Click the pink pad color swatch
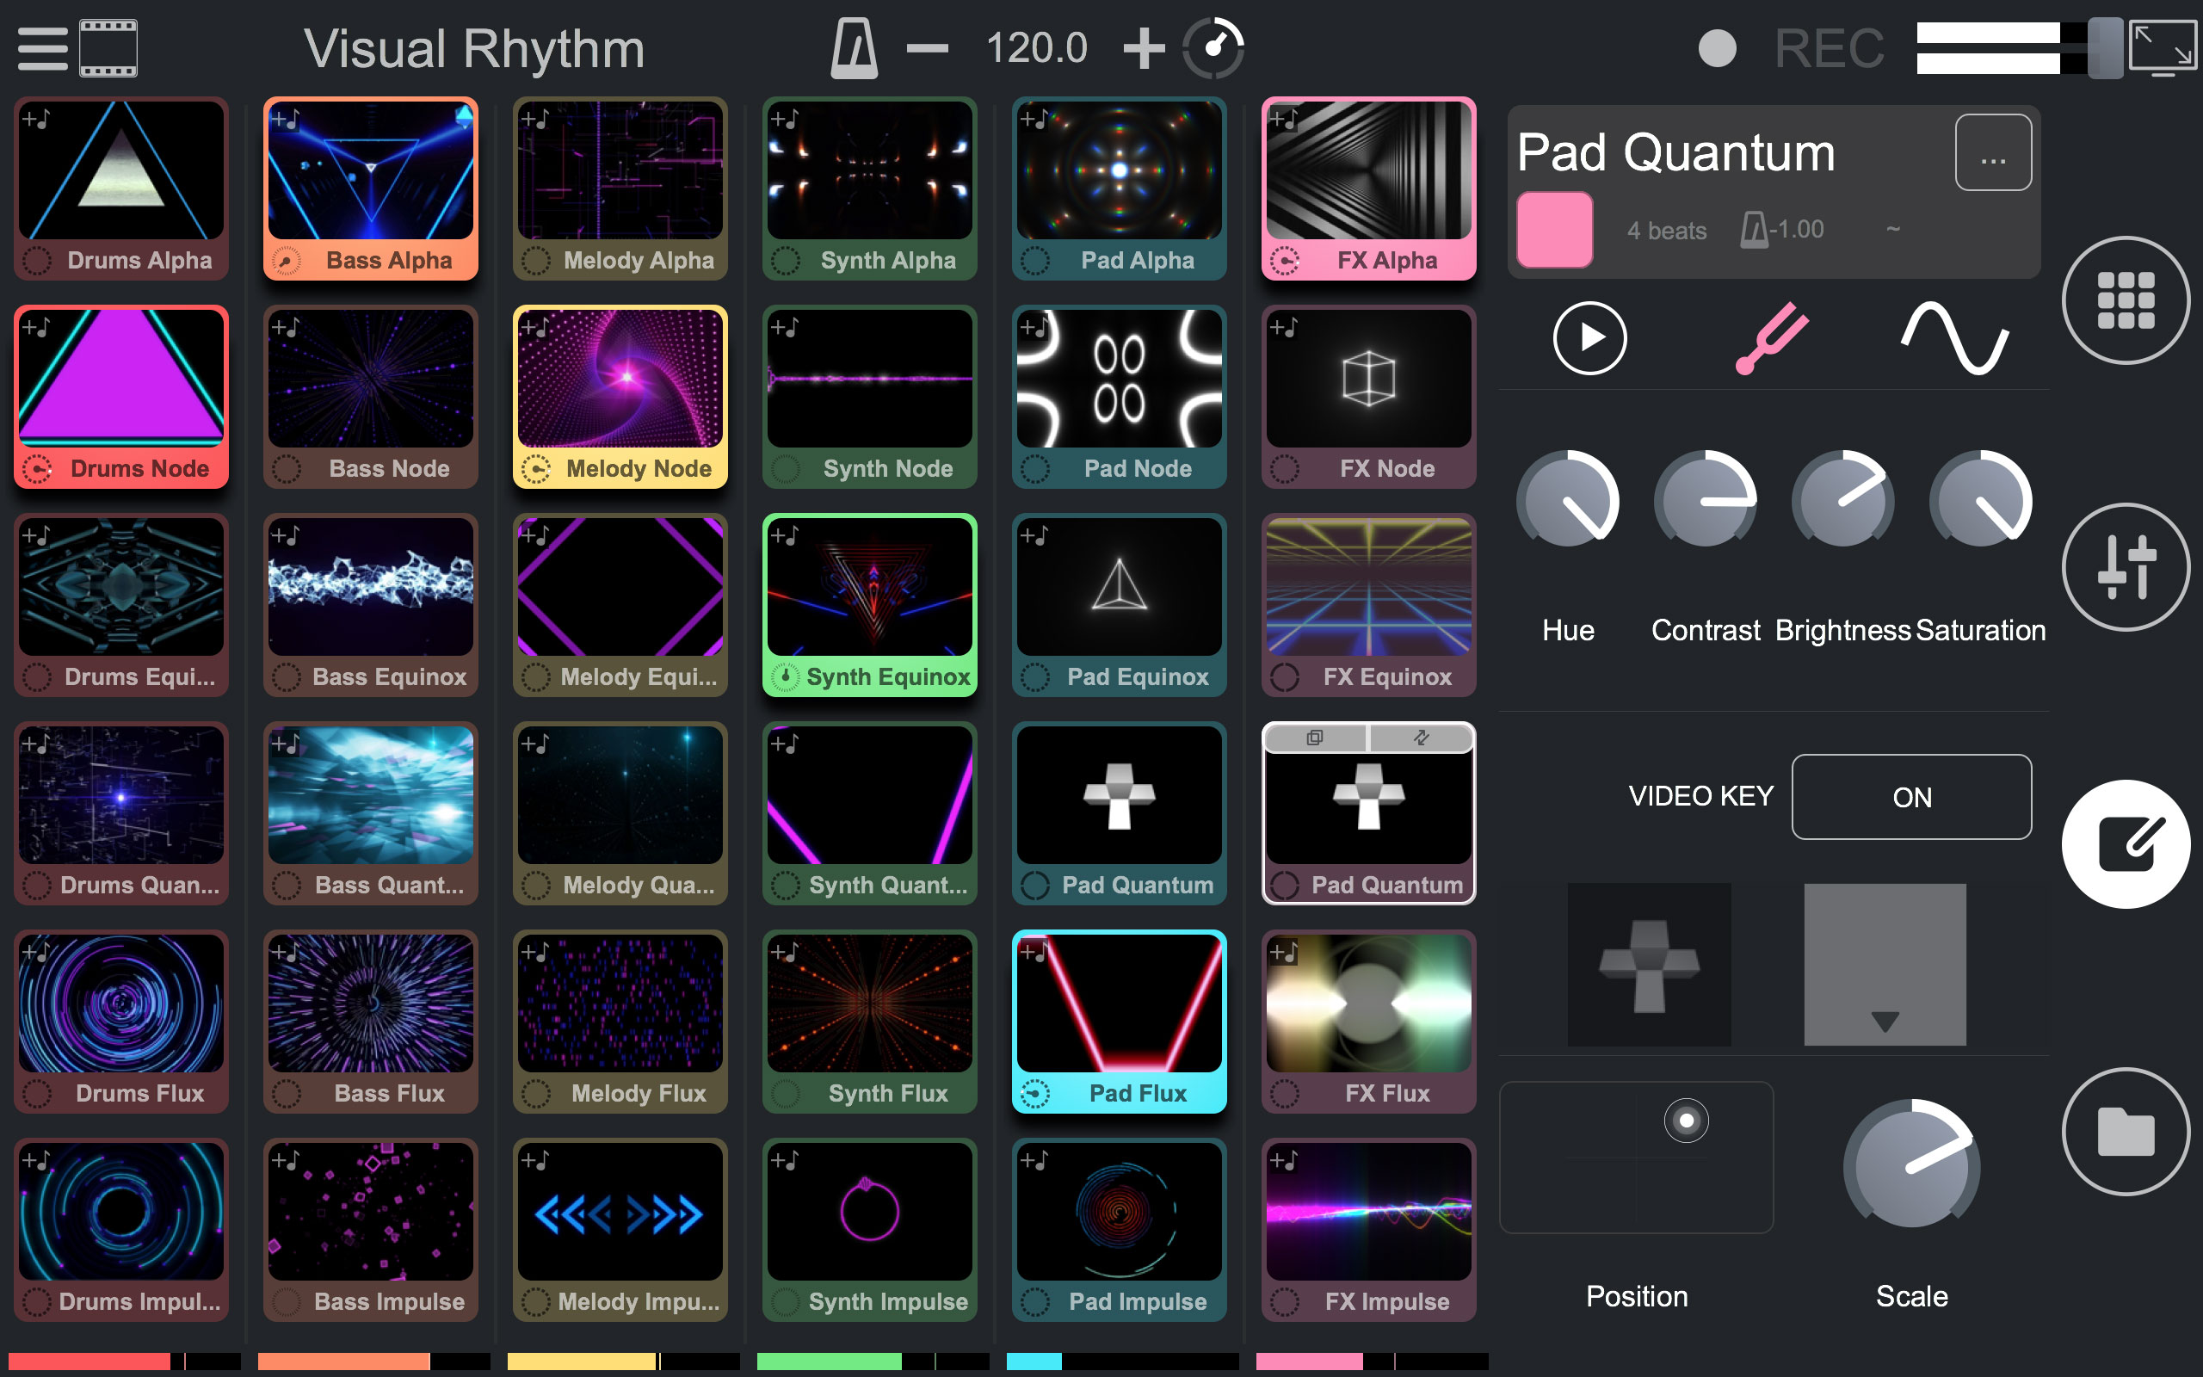This screenshot has height=1377, width=2203. (x=1555, y=230)
